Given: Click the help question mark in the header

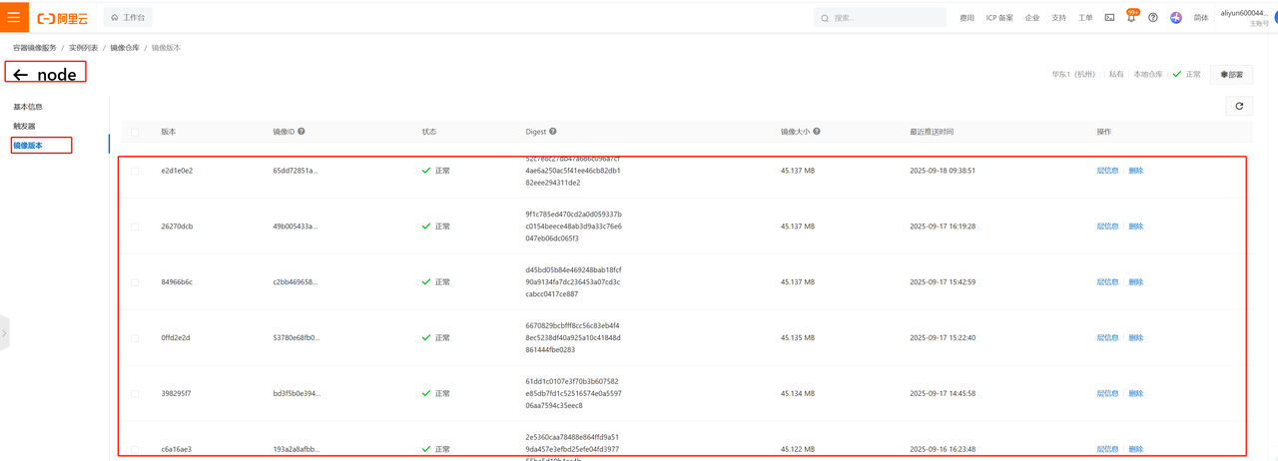Looking at the screenshot, I should [1153, 18].
